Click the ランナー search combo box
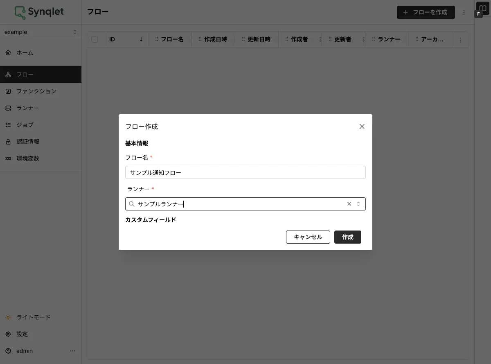Viewport: 491px width, 364px height. point(245,204)
